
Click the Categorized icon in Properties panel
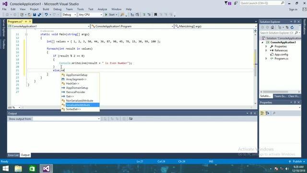(262, 113)
